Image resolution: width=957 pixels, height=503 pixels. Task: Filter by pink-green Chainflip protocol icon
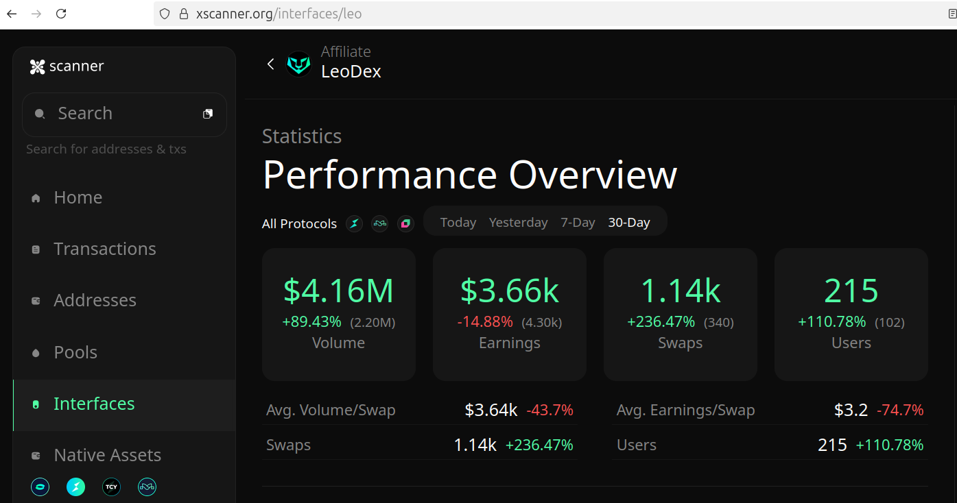point(406,223)
